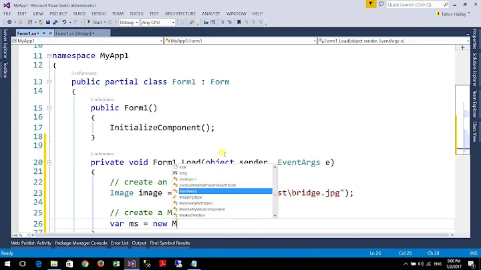
Task: Open the Windows Start menu
Action: [x=7, y=263]
